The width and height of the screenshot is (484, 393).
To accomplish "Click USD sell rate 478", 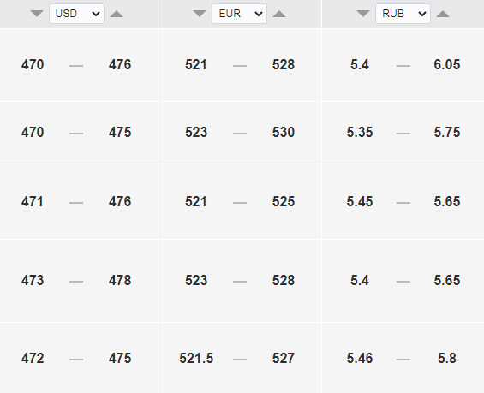I will [x=120, y=280].
